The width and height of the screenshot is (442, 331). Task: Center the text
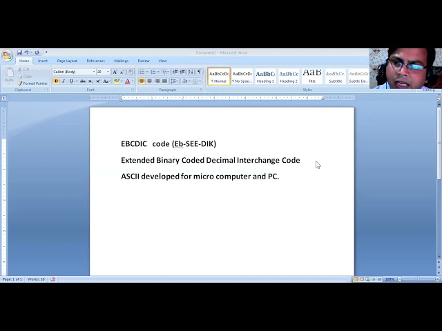click(149, 81)
